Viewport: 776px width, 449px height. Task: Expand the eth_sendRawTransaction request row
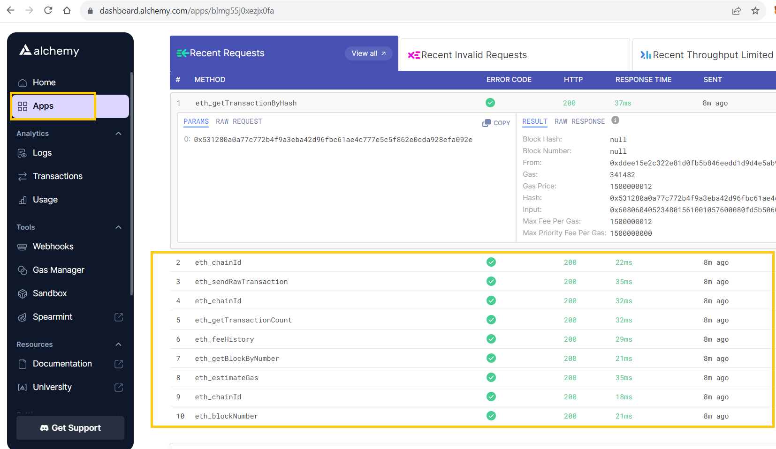pyautogui.click(x=241, y=282)
